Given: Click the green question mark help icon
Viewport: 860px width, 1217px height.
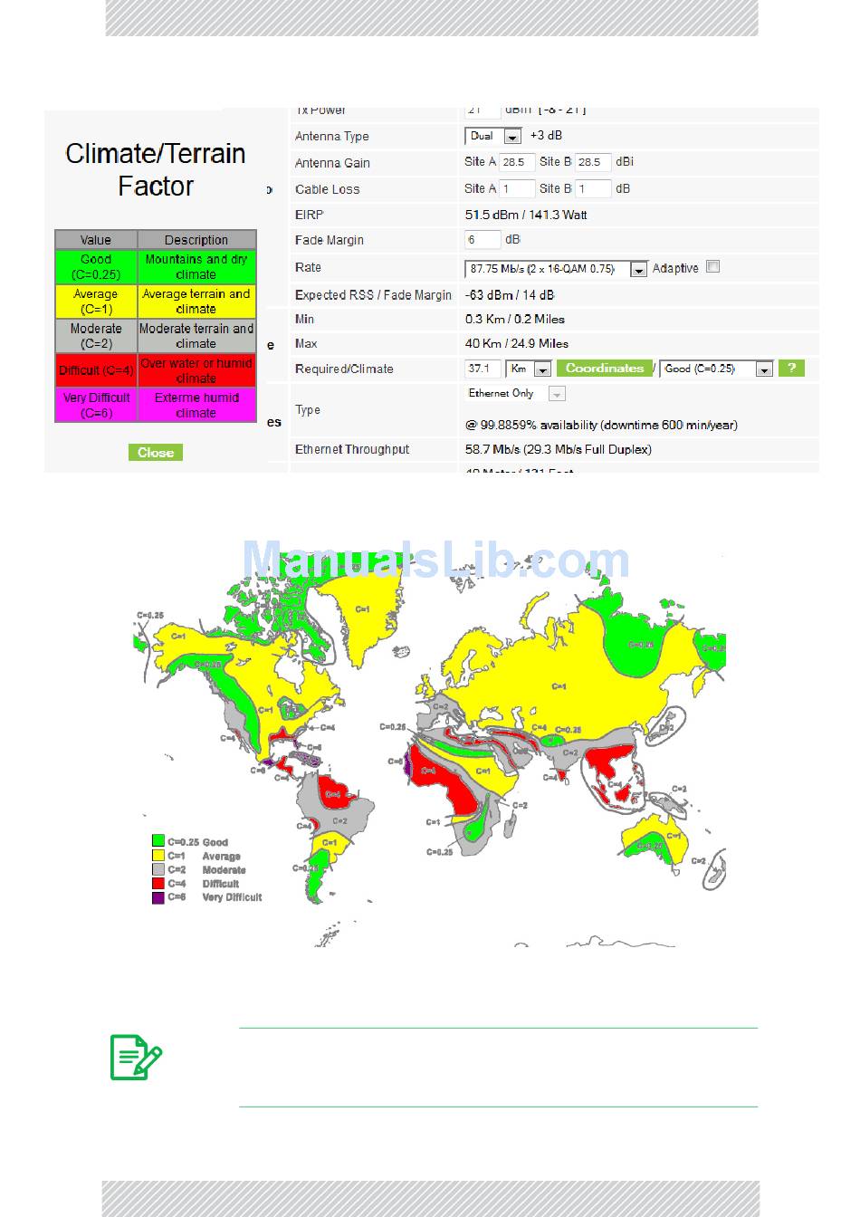Looking at the screenshot, I should pos(791,369).
